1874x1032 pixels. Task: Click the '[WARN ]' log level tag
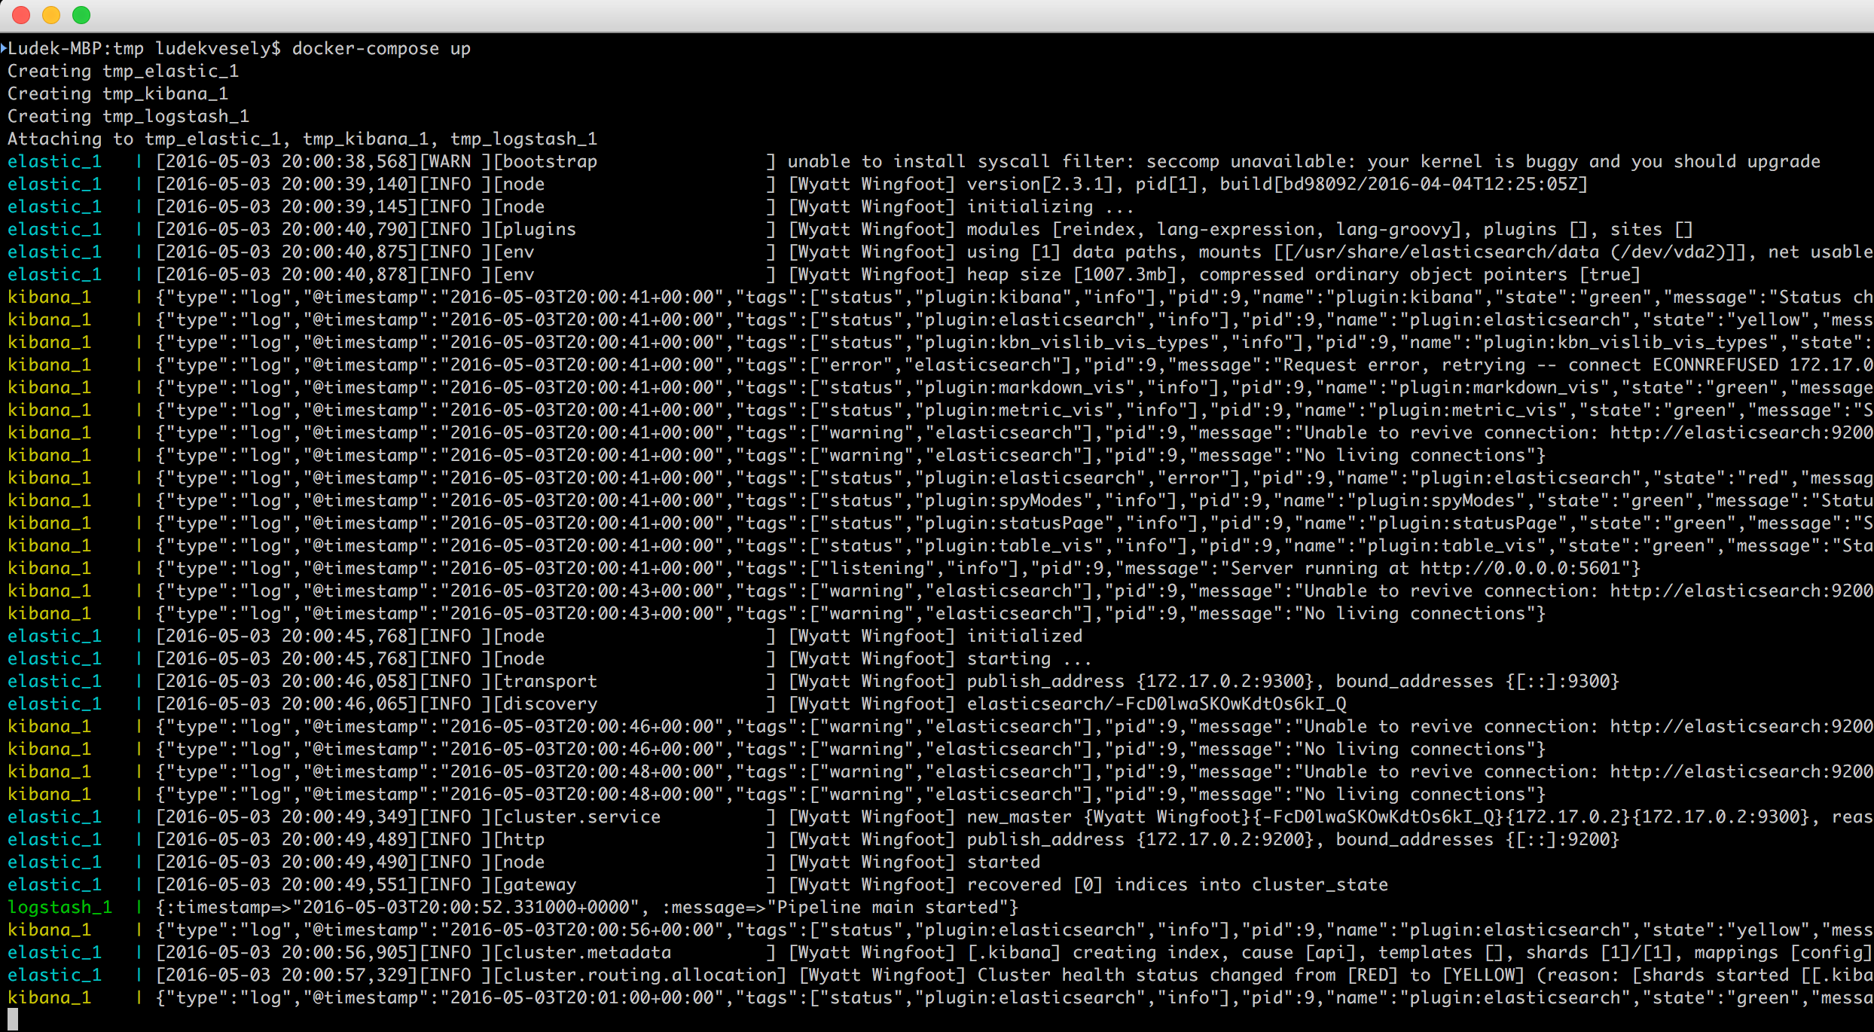[455, 162]
